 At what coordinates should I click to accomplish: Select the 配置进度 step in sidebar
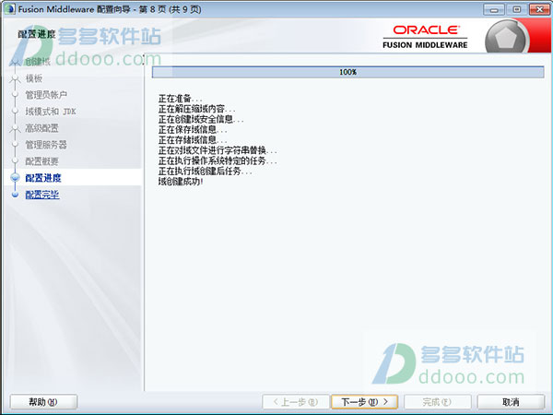click(43, 178)
